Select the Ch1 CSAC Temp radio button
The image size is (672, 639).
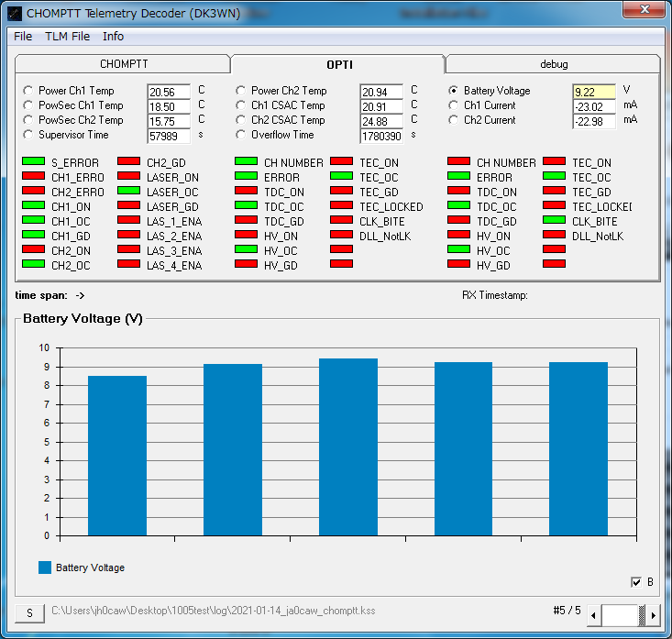click(x=241, y=105)
